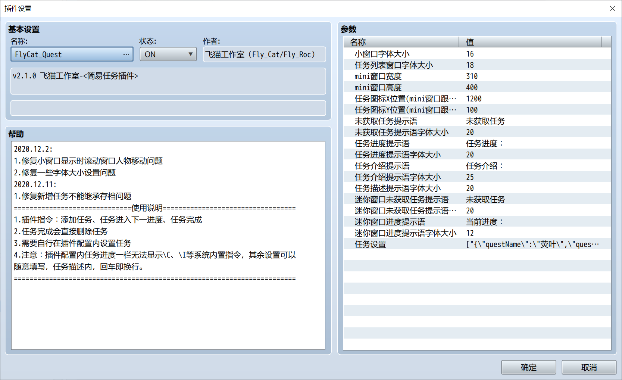Click the value 310 cell
The image size is (622, 380).
(472, 76)
